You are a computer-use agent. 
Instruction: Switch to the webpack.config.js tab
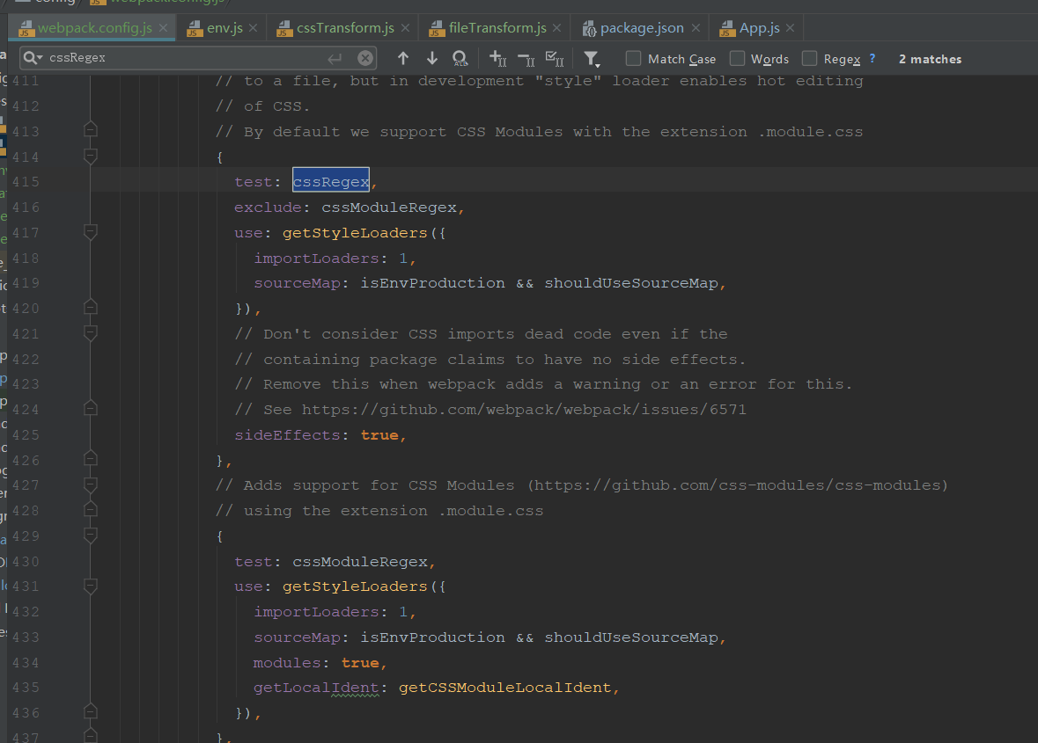[94, 28]
